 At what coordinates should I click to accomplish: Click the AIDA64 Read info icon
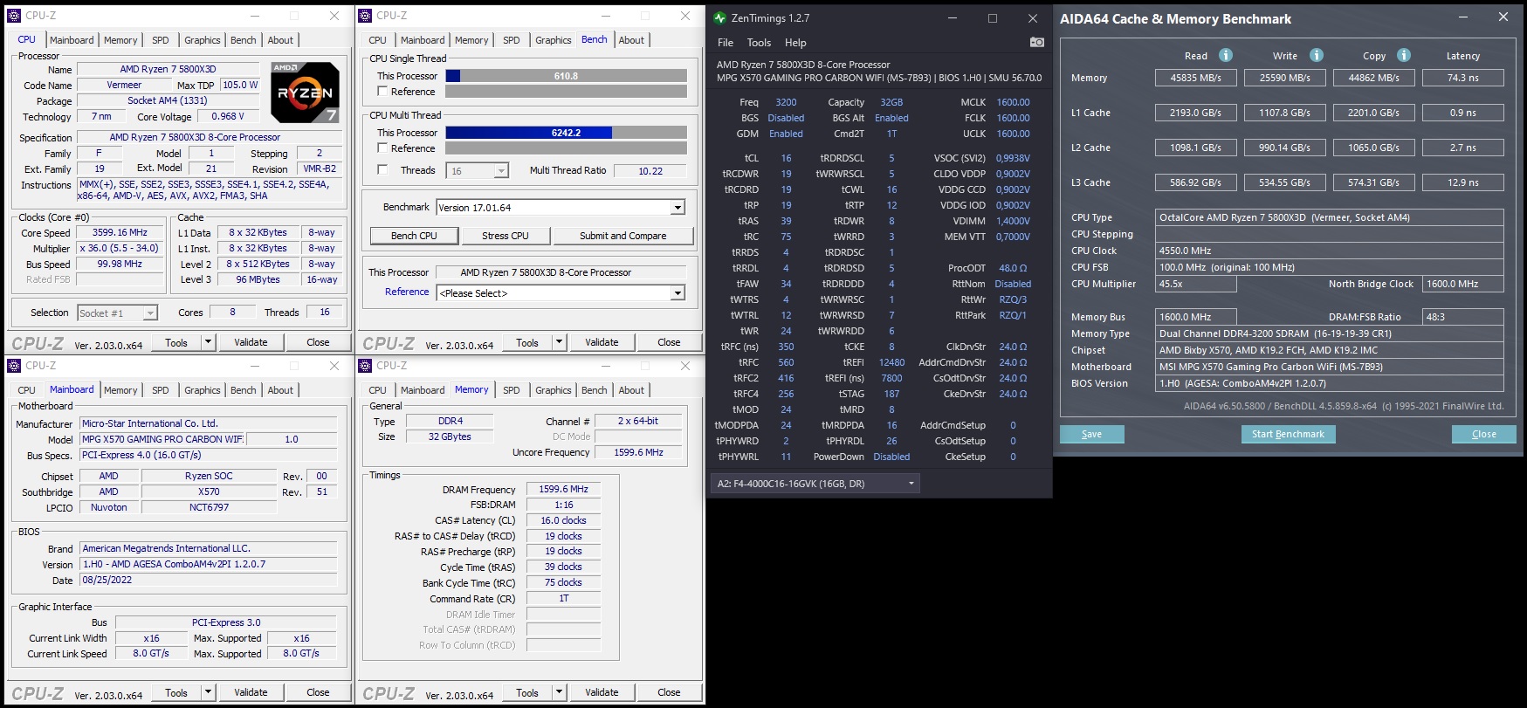(1226, 55)
